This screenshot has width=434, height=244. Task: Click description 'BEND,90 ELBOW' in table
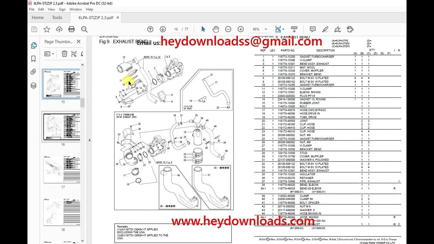point(311,188)
